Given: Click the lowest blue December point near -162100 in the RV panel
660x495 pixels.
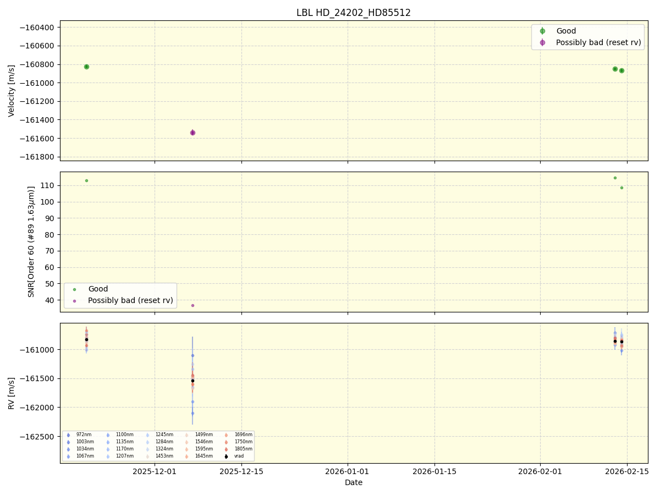Looking at the screenshot, I should pos(193,413).
